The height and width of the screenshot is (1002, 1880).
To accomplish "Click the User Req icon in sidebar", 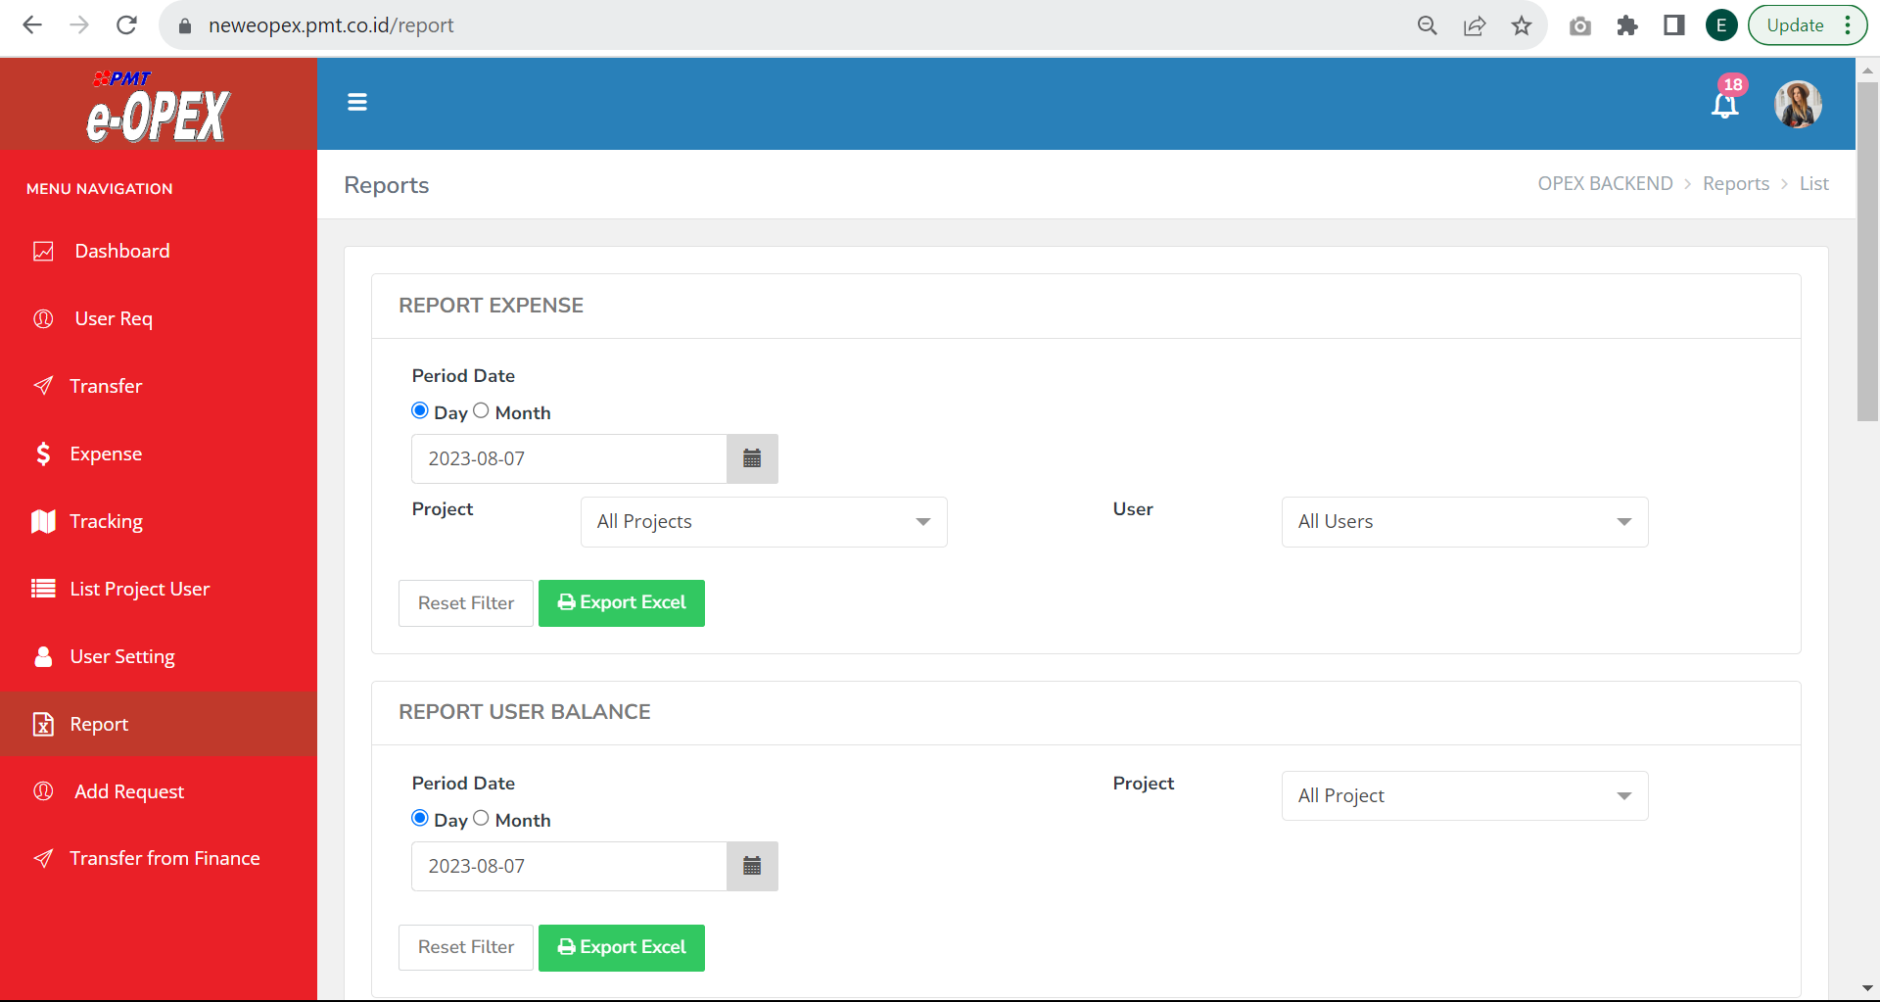I will point(43,318).
